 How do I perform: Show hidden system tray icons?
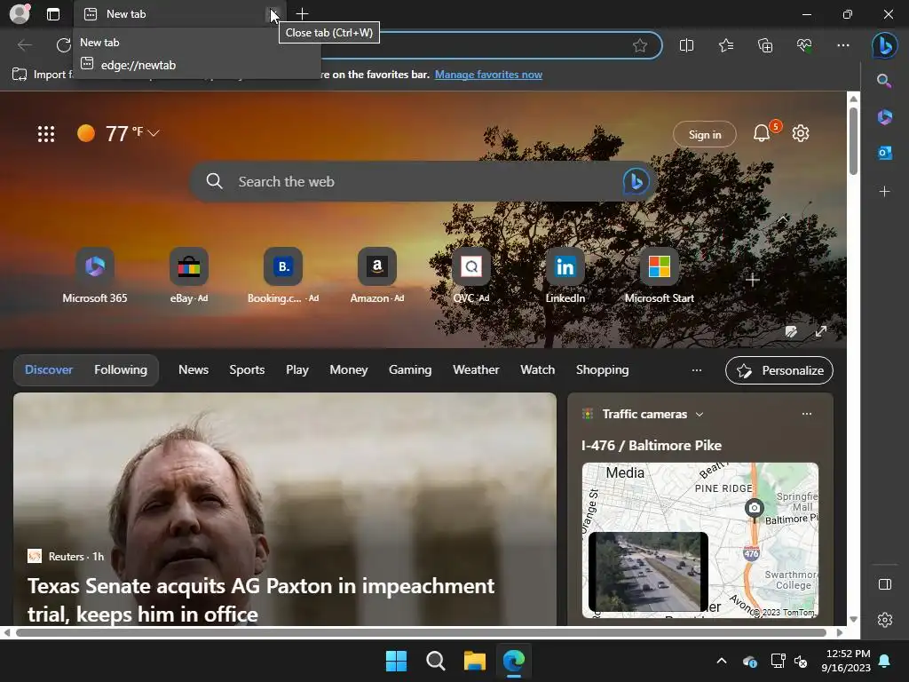722,661
